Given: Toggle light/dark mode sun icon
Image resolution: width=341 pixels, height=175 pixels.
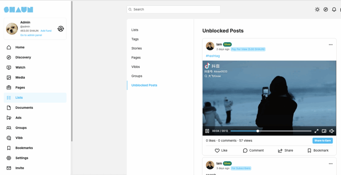Looking at the screenshot, I should click(x=317, y=9).
